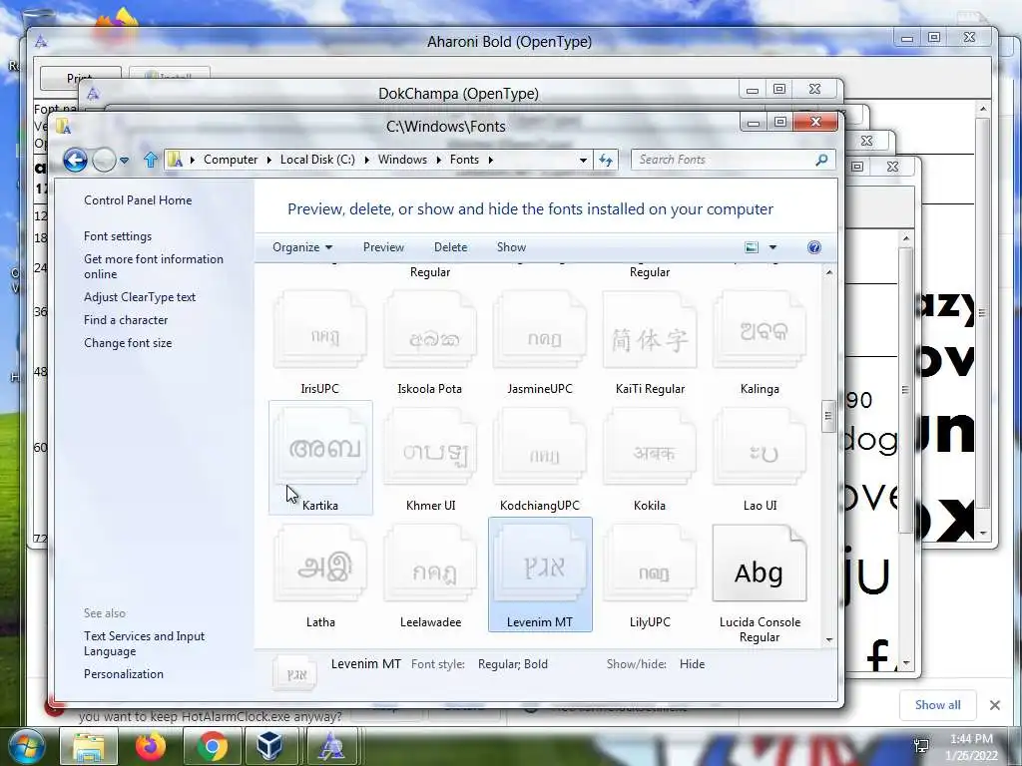Click the network icon in system tray
The width and height of the screenshot is (1022, 766).
coord(921,746)
